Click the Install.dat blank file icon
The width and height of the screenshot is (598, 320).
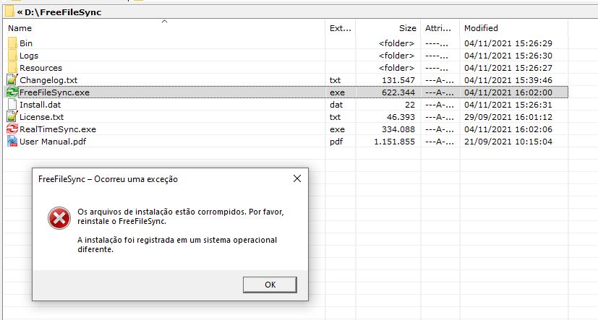point(12,105)
